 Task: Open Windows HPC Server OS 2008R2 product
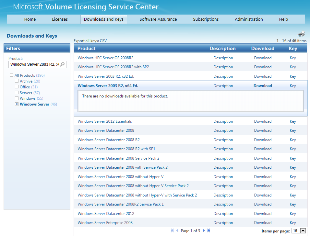pos(105,58)
